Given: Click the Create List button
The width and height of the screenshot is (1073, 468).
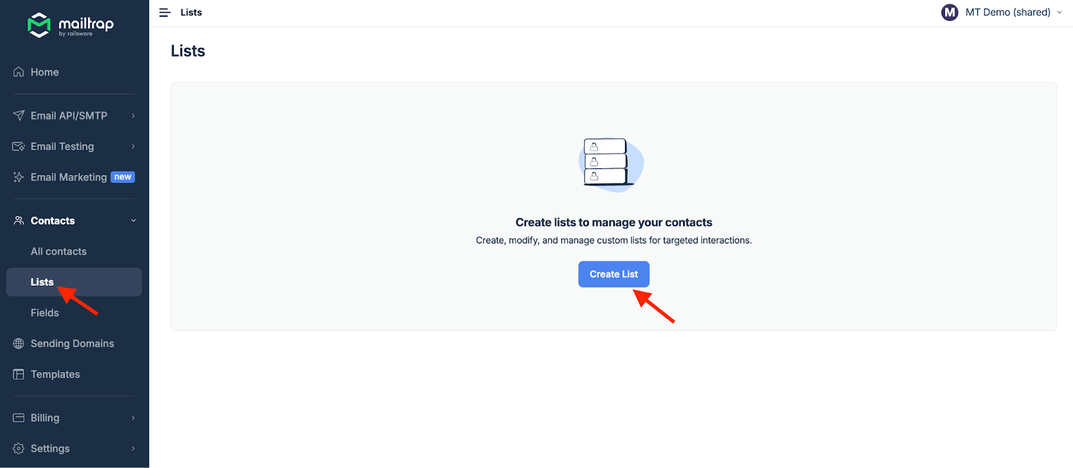Looking at the screenshot, I should 613,274.
